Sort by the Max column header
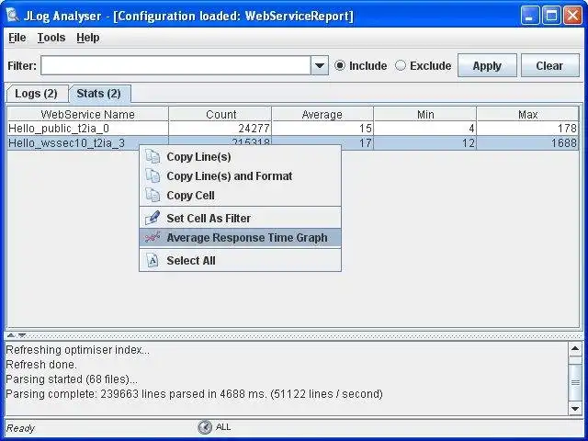The height and width of the screenshot is (441, 588). pos(527,114)
